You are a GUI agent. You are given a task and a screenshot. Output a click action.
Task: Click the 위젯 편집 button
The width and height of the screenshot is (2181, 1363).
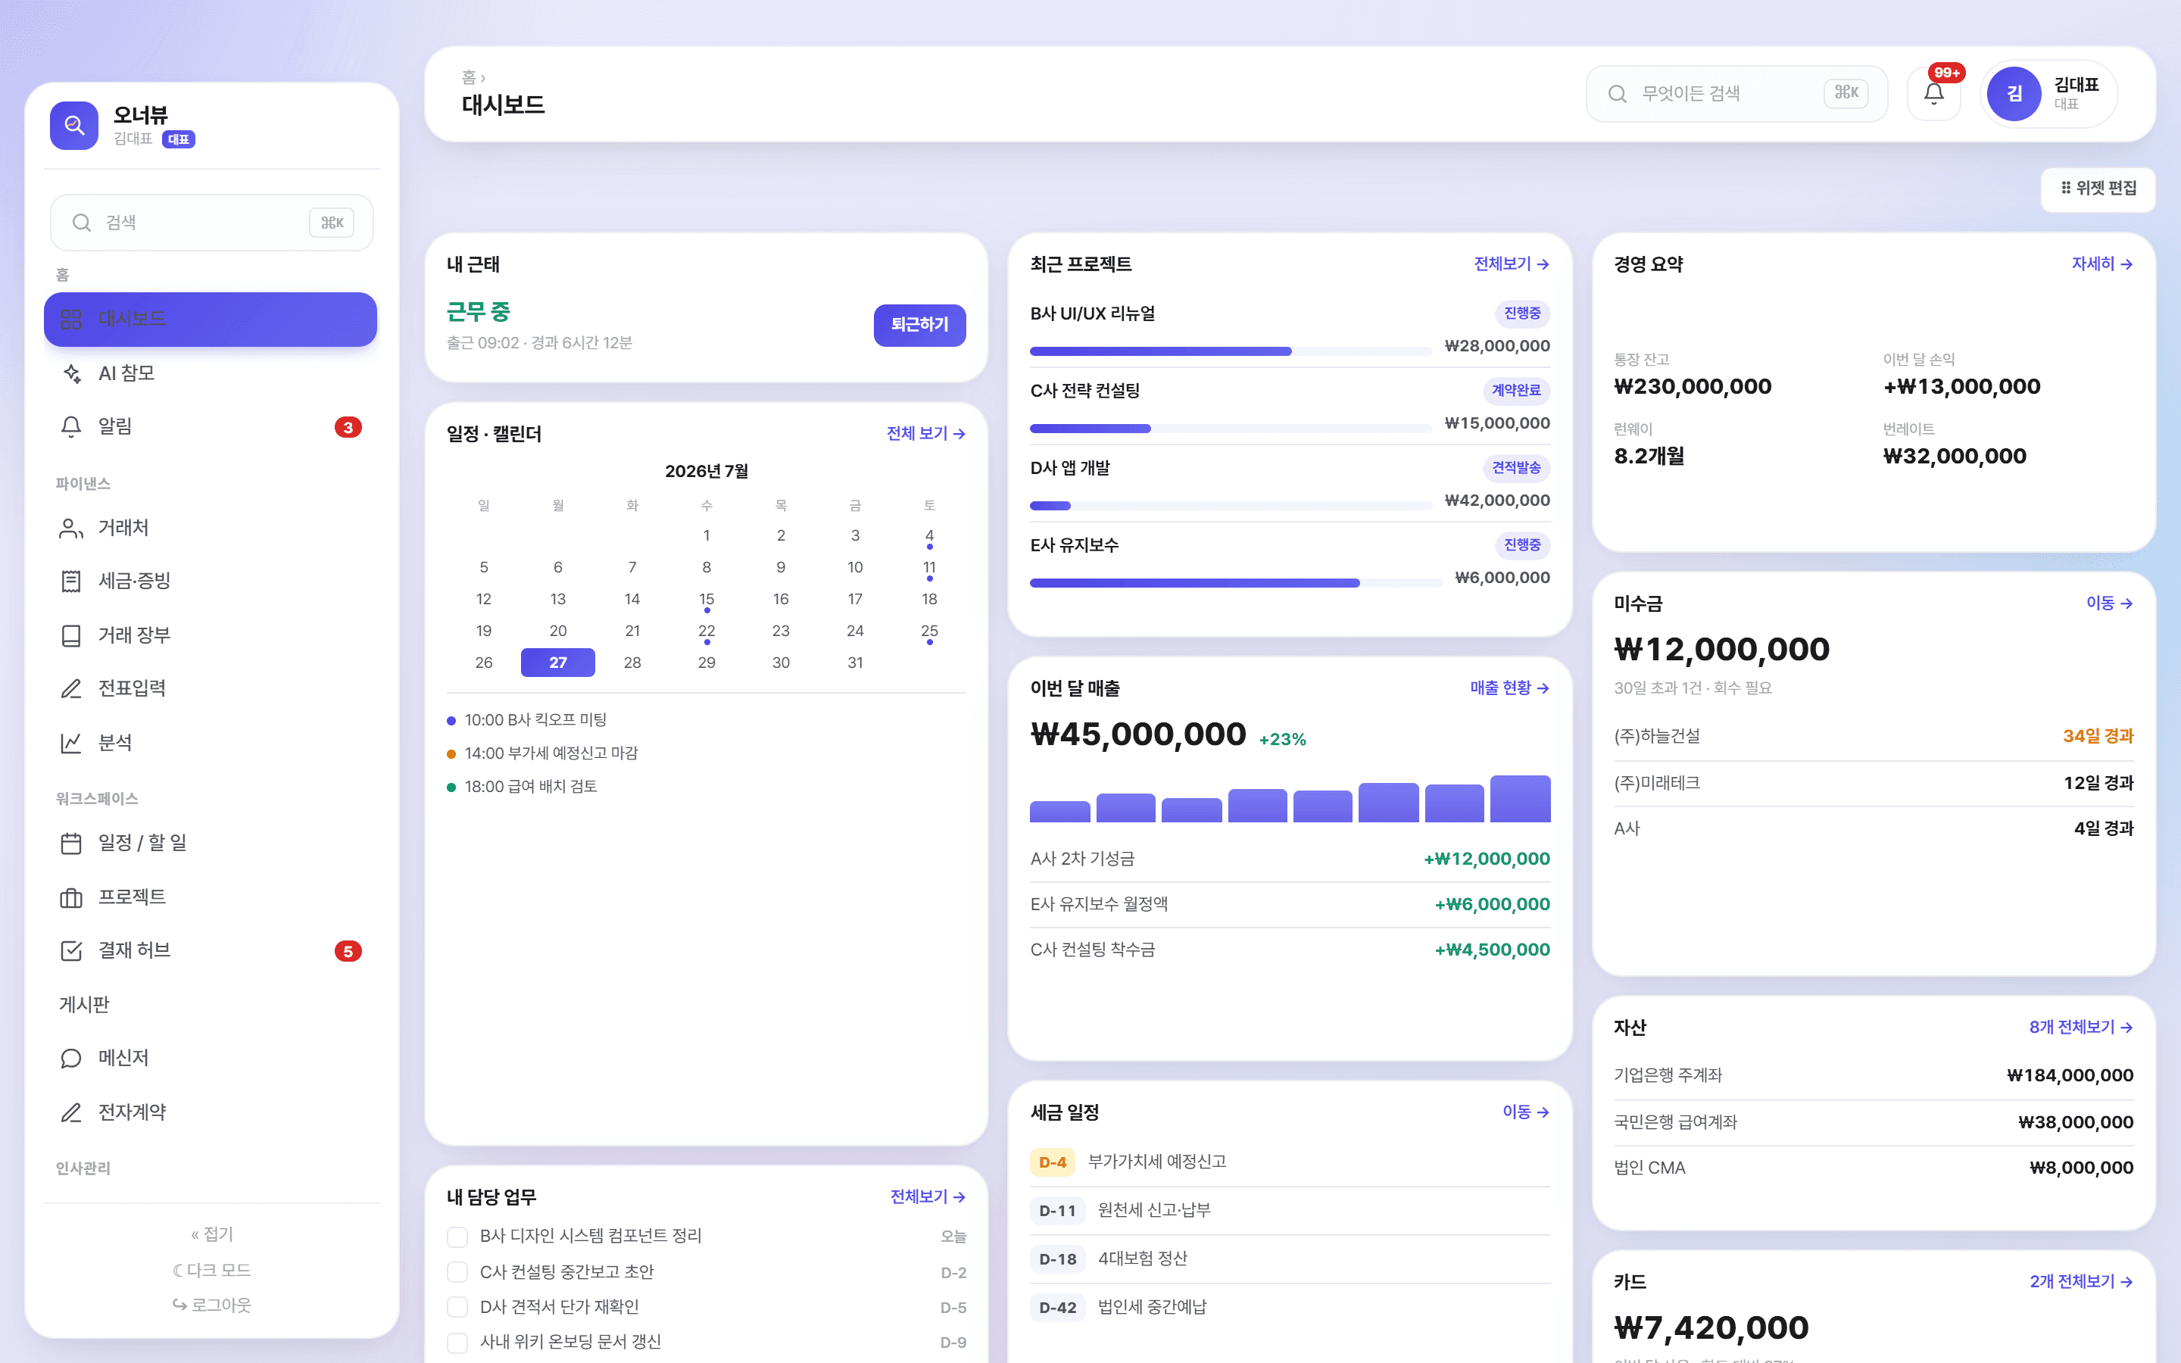[2098, 189]
